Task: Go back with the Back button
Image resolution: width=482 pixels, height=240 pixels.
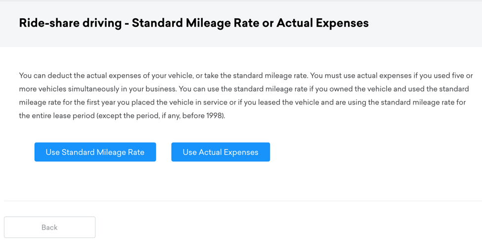Action: [x=49, y=227]
